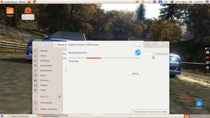Click the Bluetooth icon in top panel

point(160,2)
